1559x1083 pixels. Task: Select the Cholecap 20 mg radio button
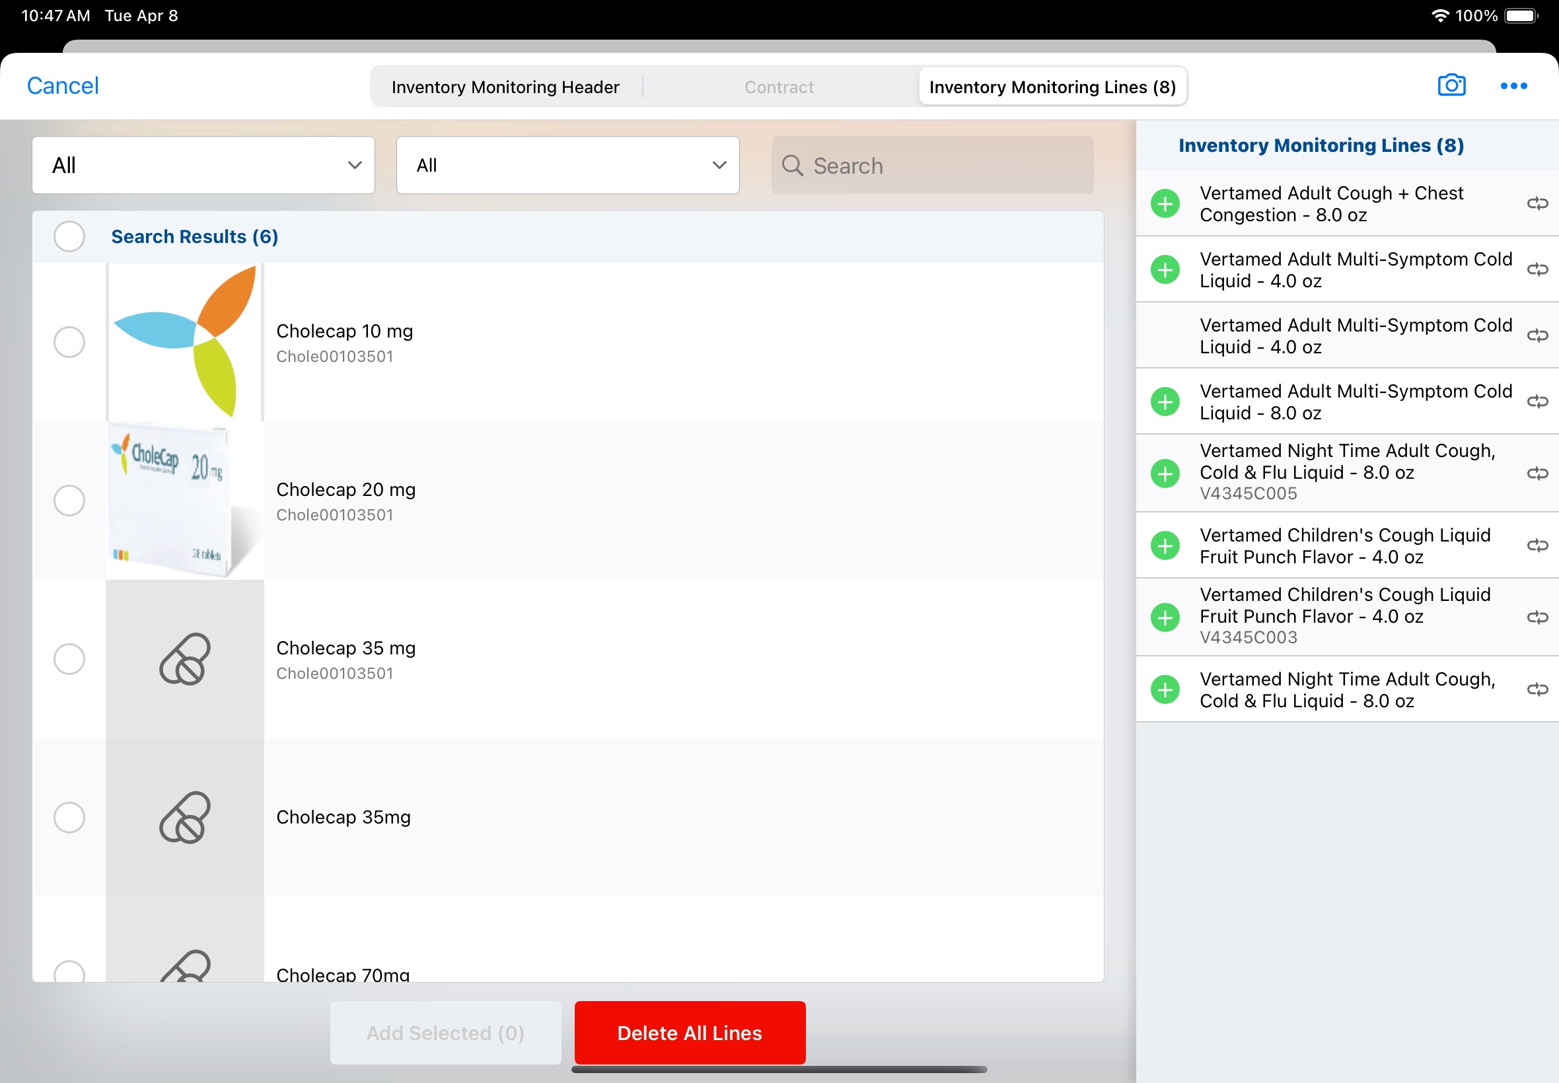69,501
